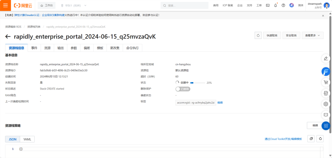Open the 费用 menu

pos(216,5)
